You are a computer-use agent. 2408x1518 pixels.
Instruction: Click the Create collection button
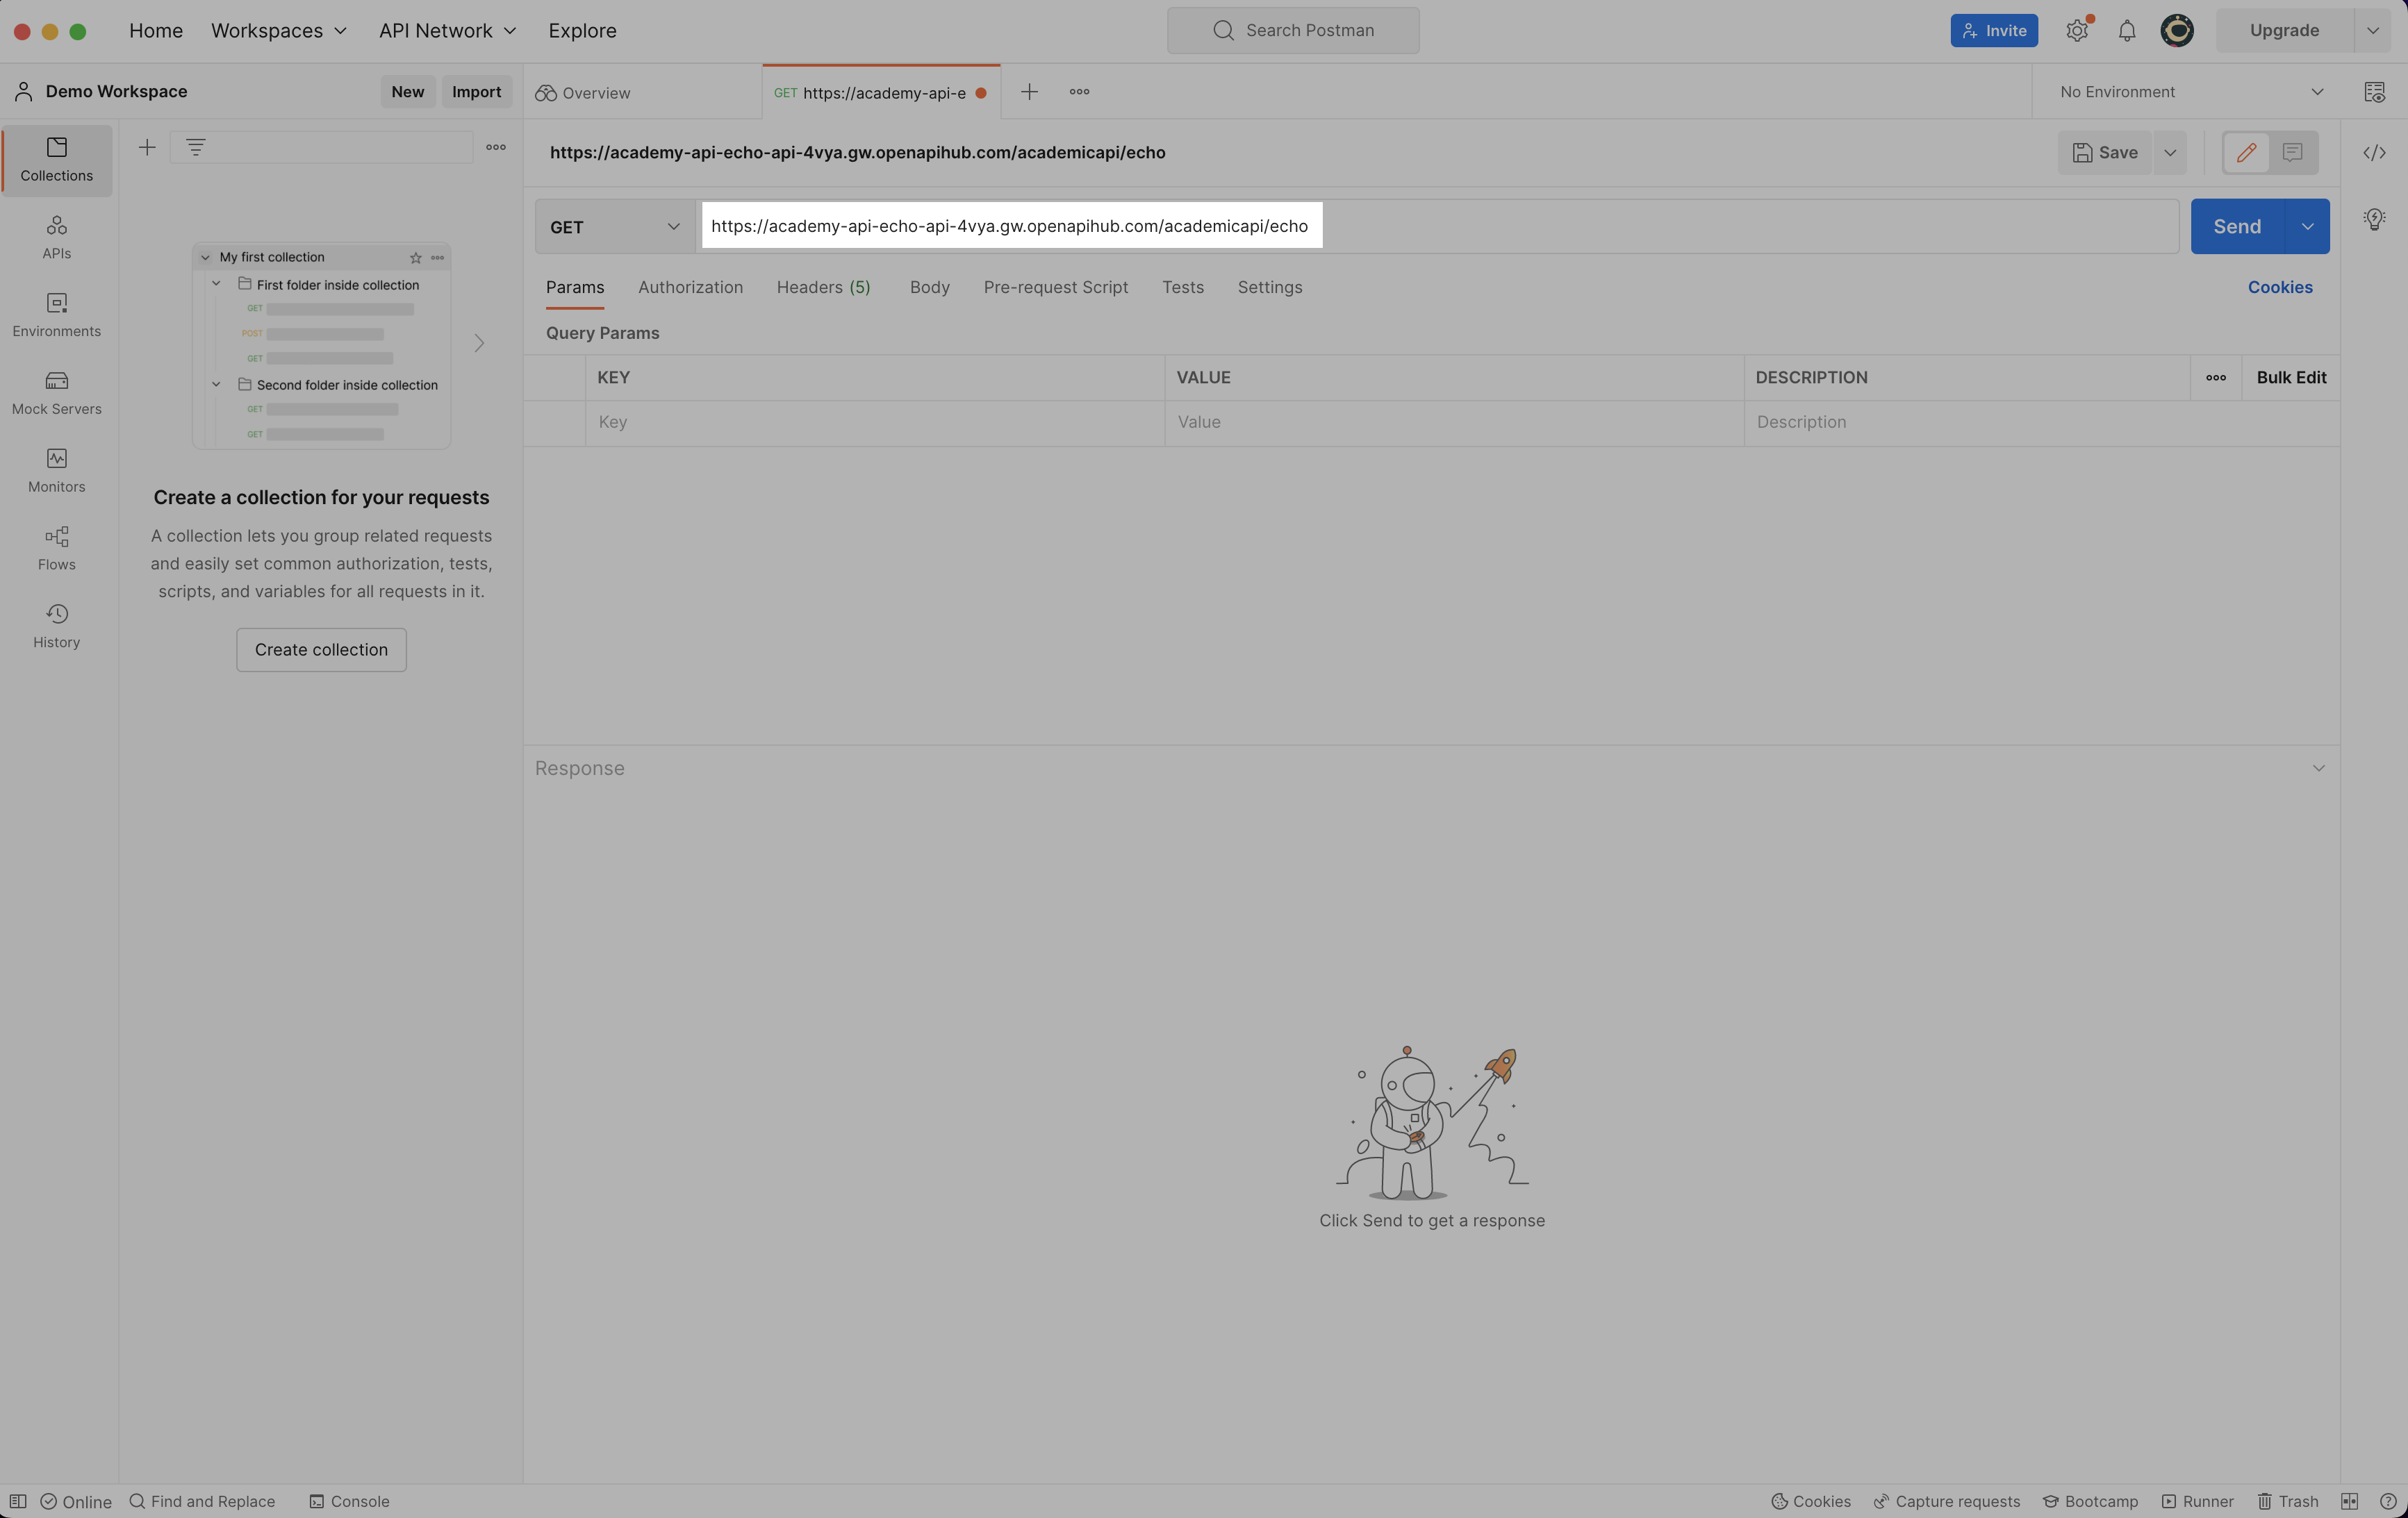(x=321, y=649)
